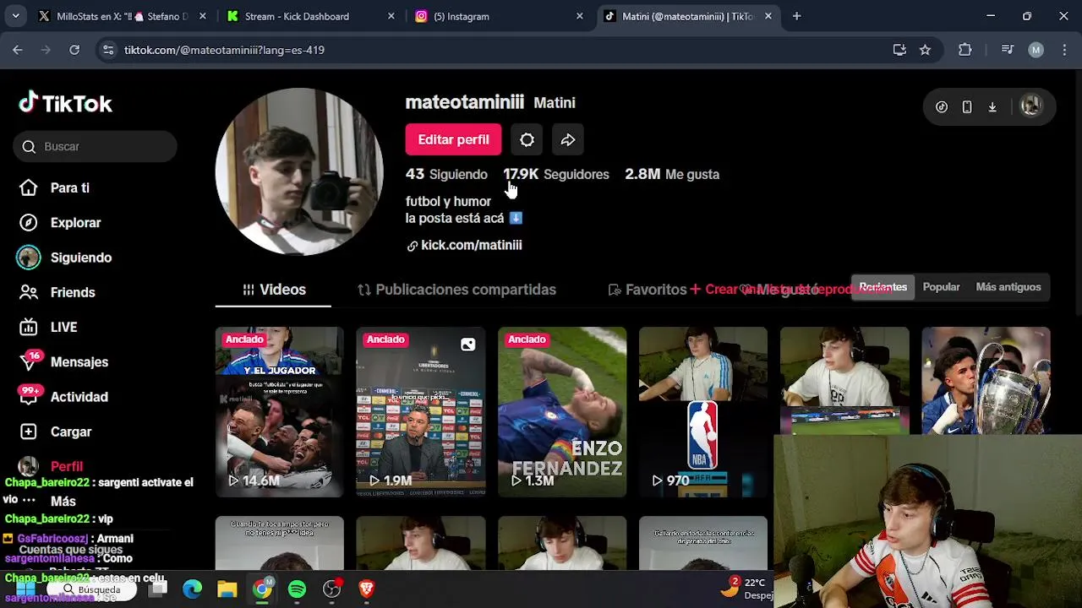Sort videos by Popular
The image size is (1082, 608).
click(x=941, y=287)
